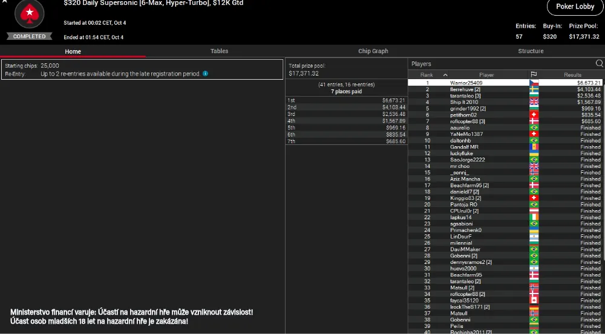The width and height of the screenshot is (605, 334).
Task: Open the Chip Graph tab
Action: (373, 51)
